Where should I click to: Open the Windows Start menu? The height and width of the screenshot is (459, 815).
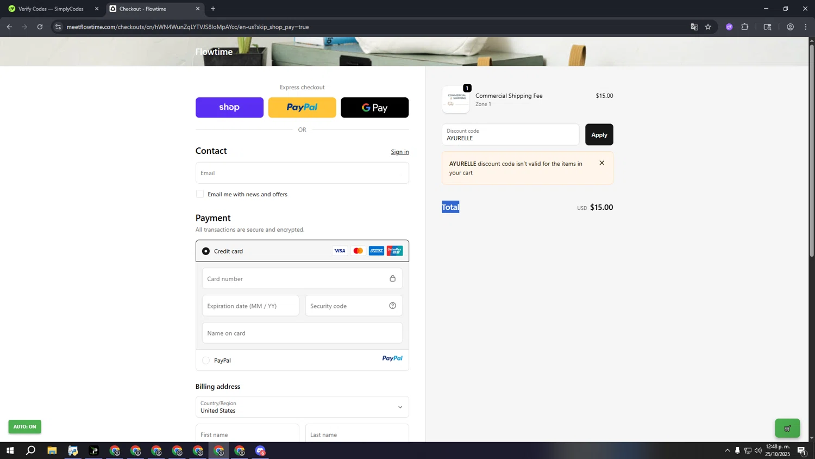[10, 451]
